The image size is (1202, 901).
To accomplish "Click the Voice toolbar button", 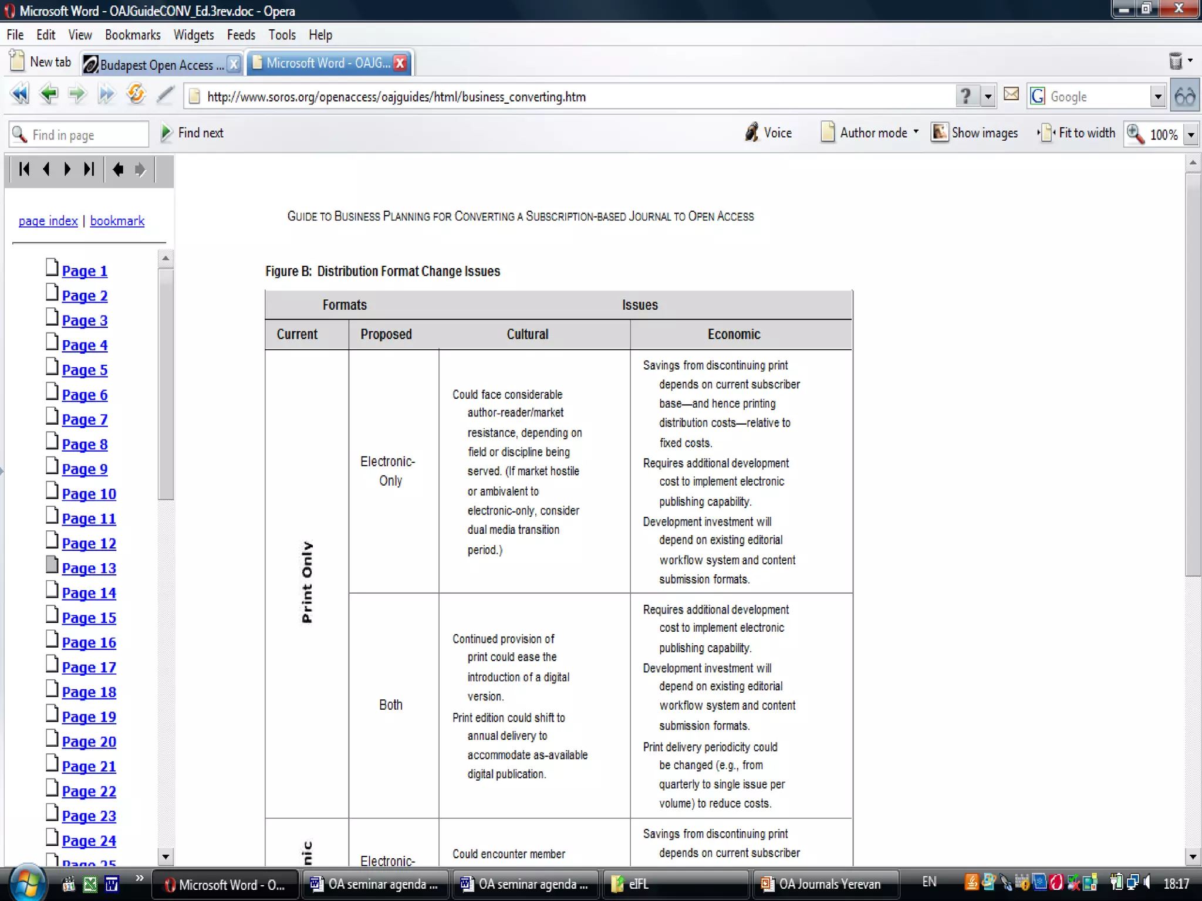I will [x=768, y=133].
